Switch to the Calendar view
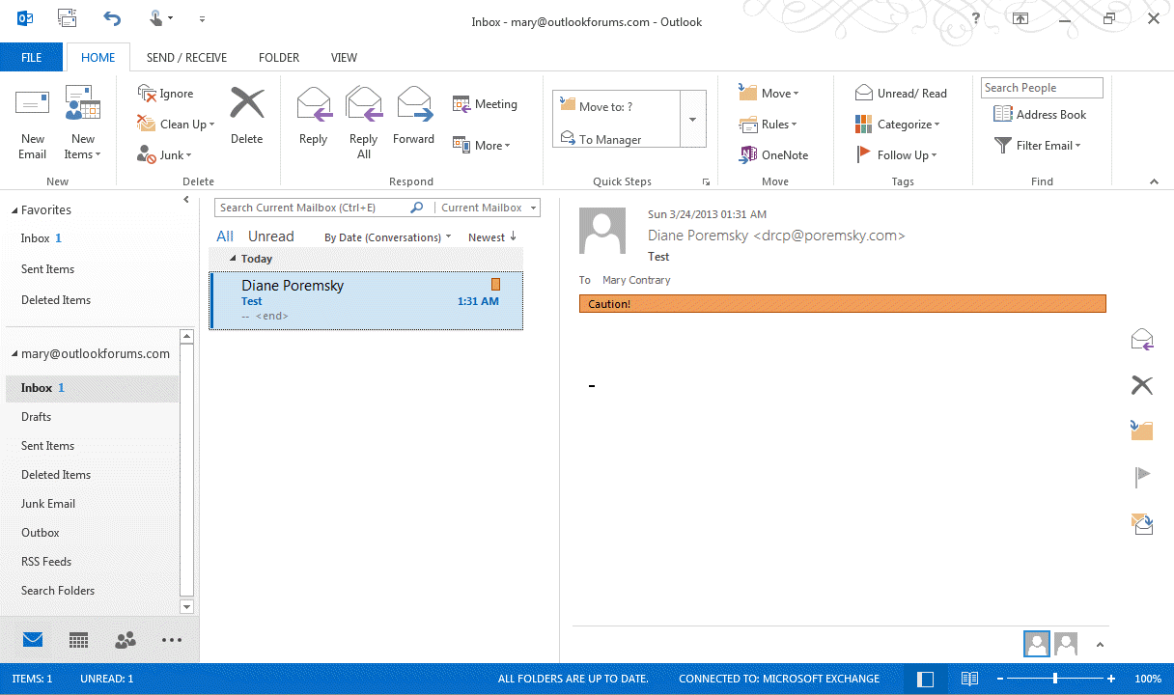Image resolution: width=1174 pixels, height=695 pixels. click(79, 640)
